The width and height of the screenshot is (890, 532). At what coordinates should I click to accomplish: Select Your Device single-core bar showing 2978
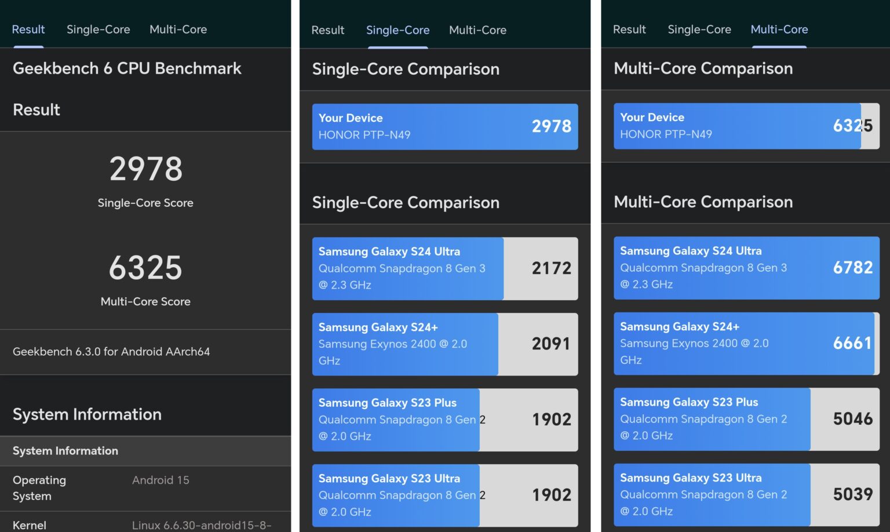point(445,126)
